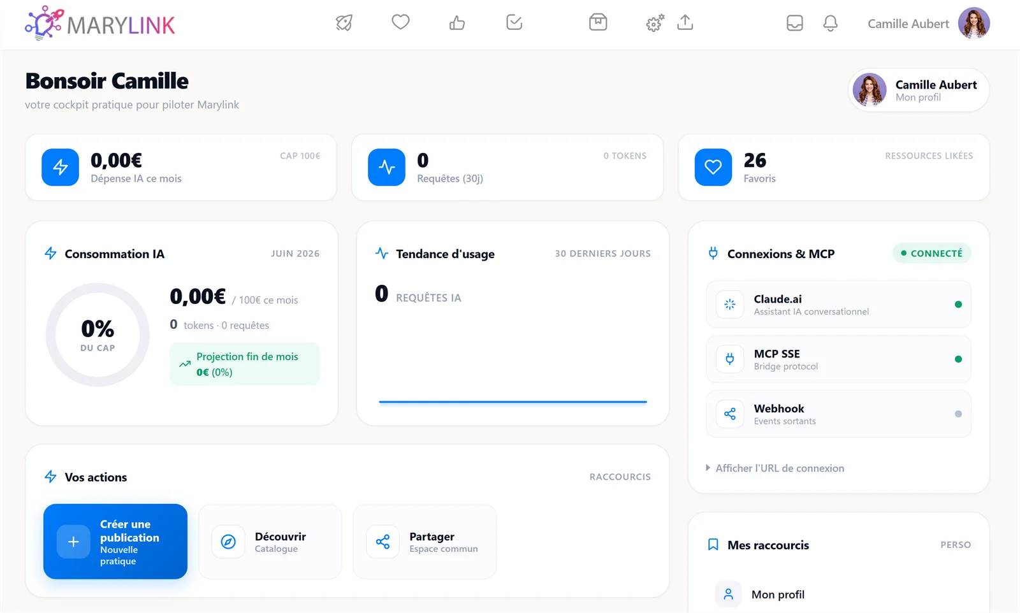
Task: Open the Camille Aubert Mon profil card
Action: pos(919,90)
